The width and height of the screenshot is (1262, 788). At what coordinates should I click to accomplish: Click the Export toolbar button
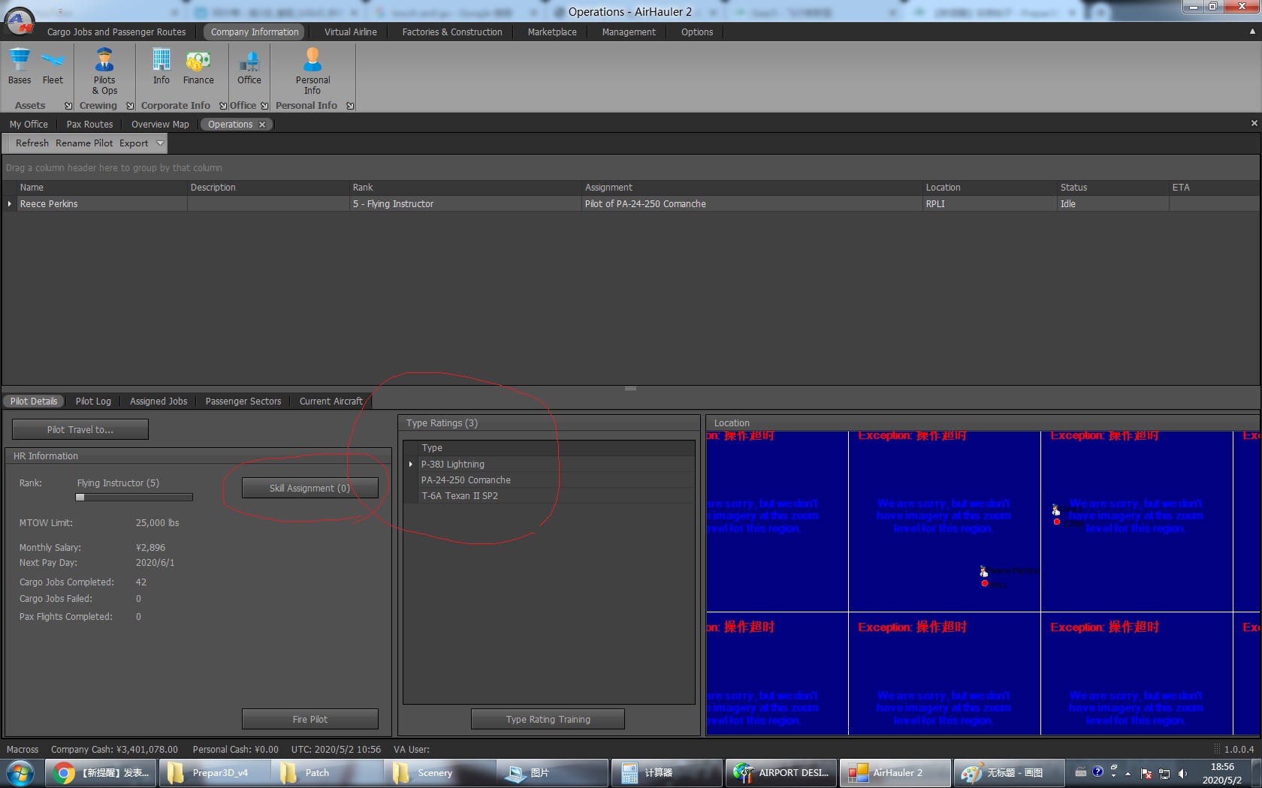134,143
